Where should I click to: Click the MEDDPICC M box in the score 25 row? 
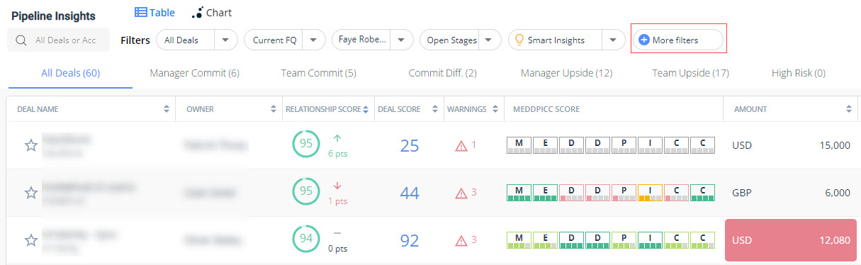(x=519, y=145)
